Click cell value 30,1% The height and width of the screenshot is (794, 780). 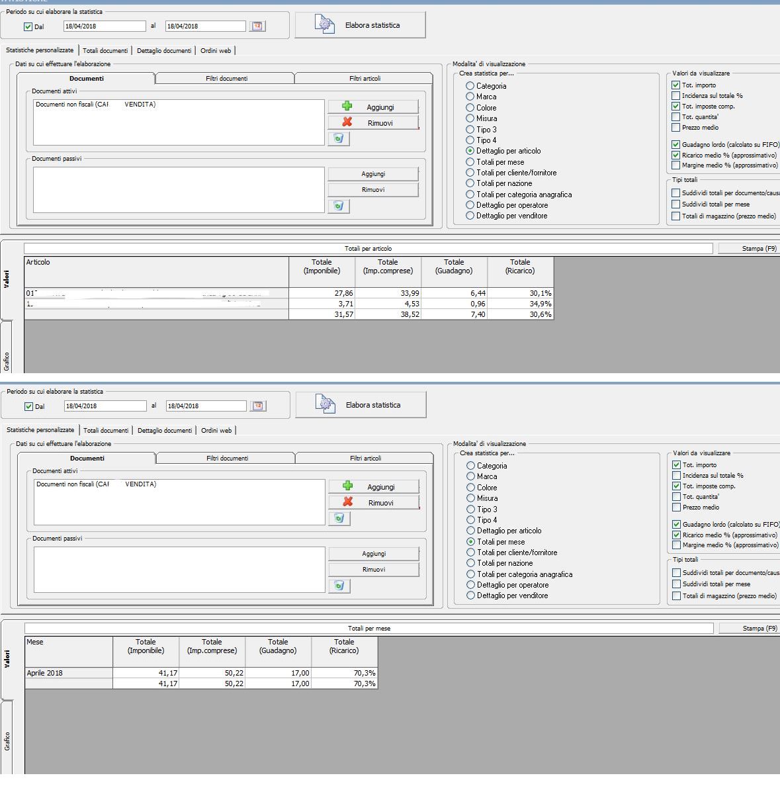pyautogui.click(x=520, y=293)
